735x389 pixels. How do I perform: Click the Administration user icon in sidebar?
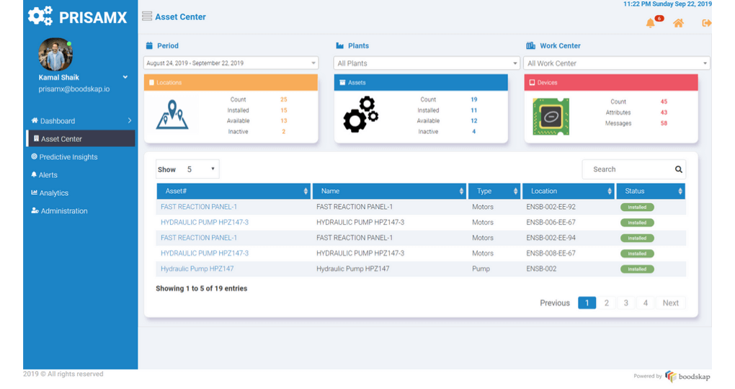click(x=35, y=210)
